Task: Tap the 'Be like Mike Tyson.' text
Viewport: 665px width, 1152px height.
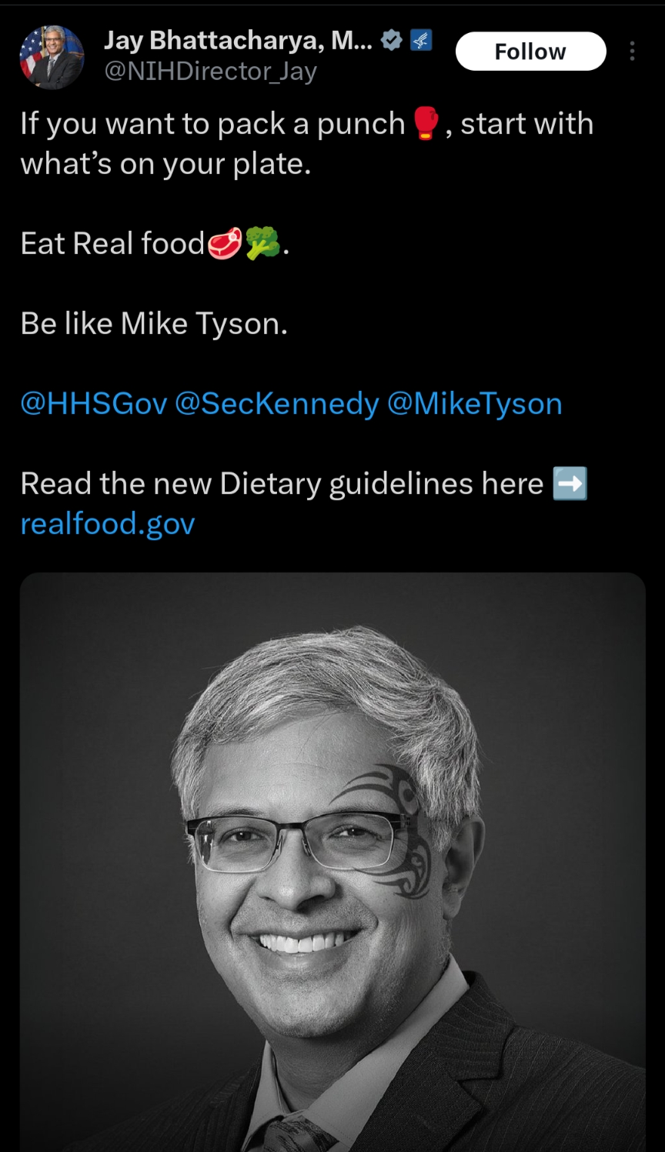Action: 154,324
